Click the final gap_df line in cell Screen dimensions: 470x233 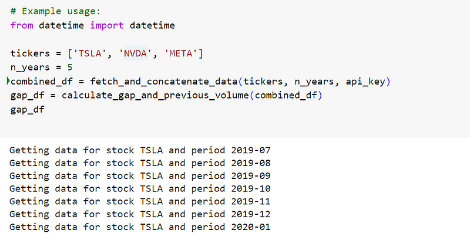click(27, 110)
